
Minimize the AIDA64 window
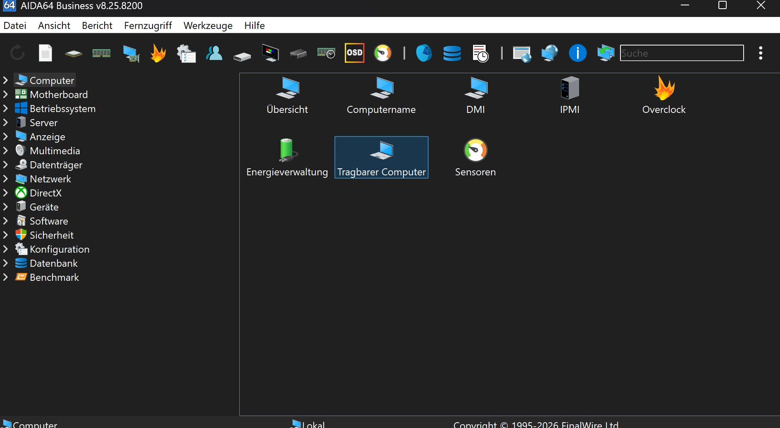[685, 5]
